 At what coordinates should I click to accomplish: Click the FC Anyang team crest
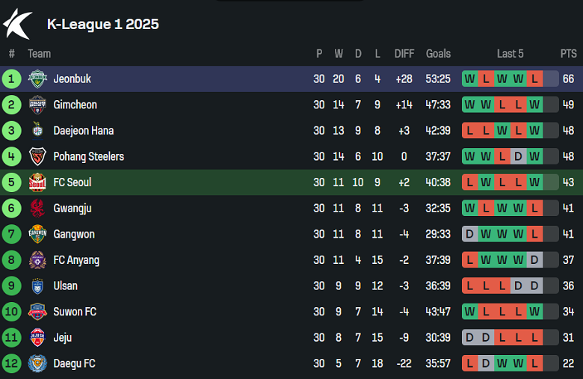[x=37, y=260]
